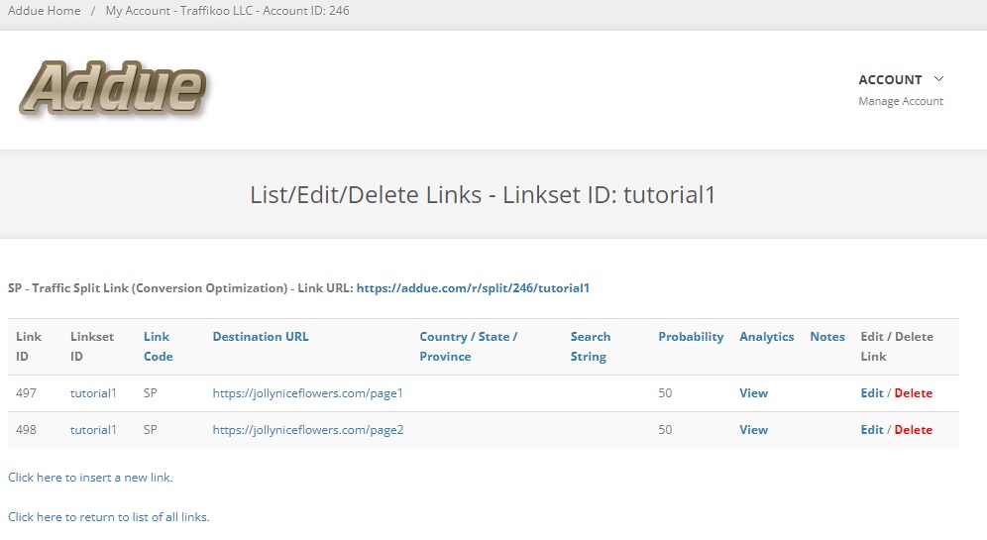
Task: Go to Addue Home breadcrumb
Action: tap(44, 11)
